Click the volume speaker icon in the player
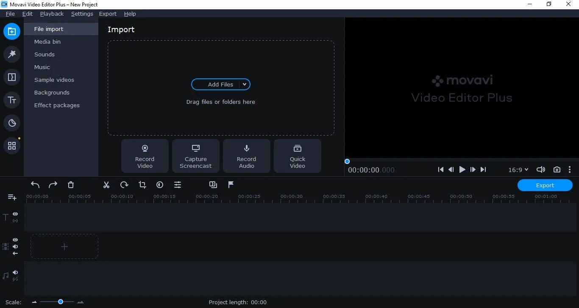 [541, 169]
